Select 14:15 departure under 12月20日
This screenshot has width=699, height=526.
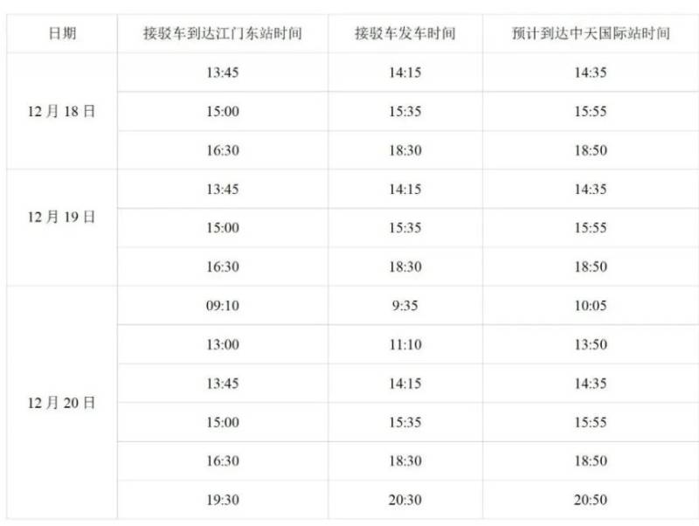coord(405,384)
